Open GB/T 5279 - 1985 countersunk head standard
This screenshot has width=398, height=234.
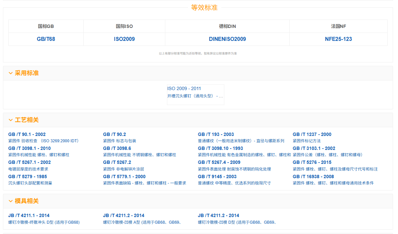tap(27, 176)
